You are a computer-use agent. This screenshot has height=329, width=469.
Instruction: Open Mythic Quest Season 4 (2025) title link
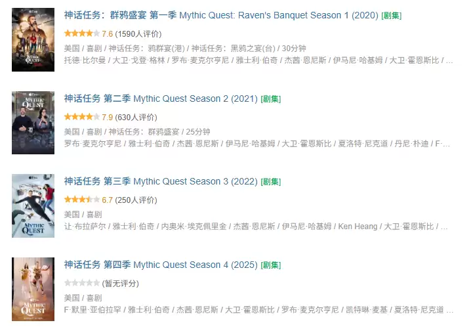pos(161,265)
